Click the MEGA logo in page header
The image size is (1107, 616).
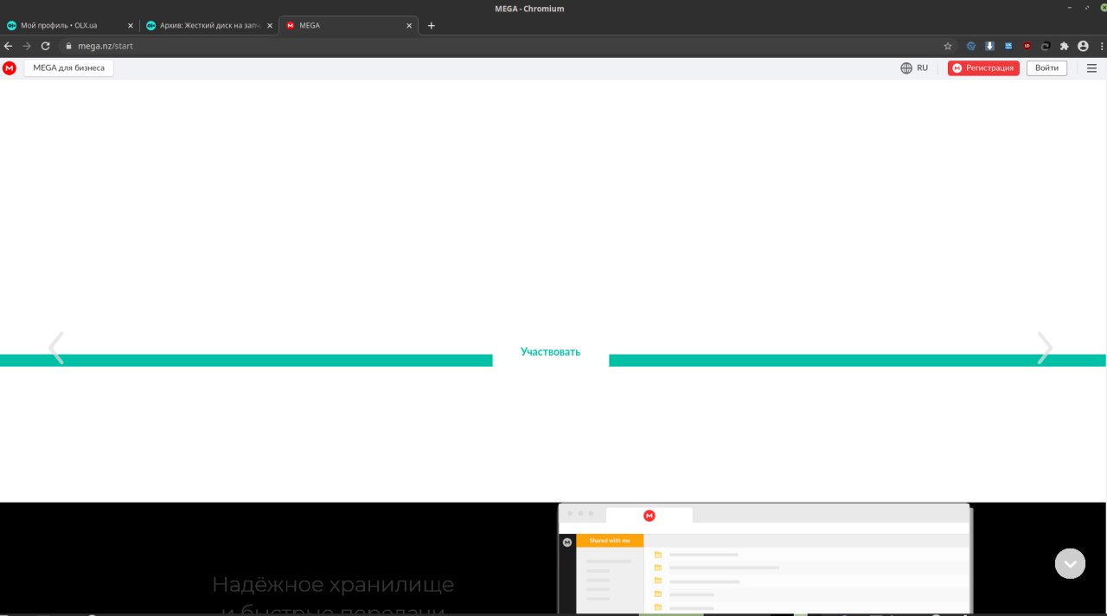click(x=10, y=67)
